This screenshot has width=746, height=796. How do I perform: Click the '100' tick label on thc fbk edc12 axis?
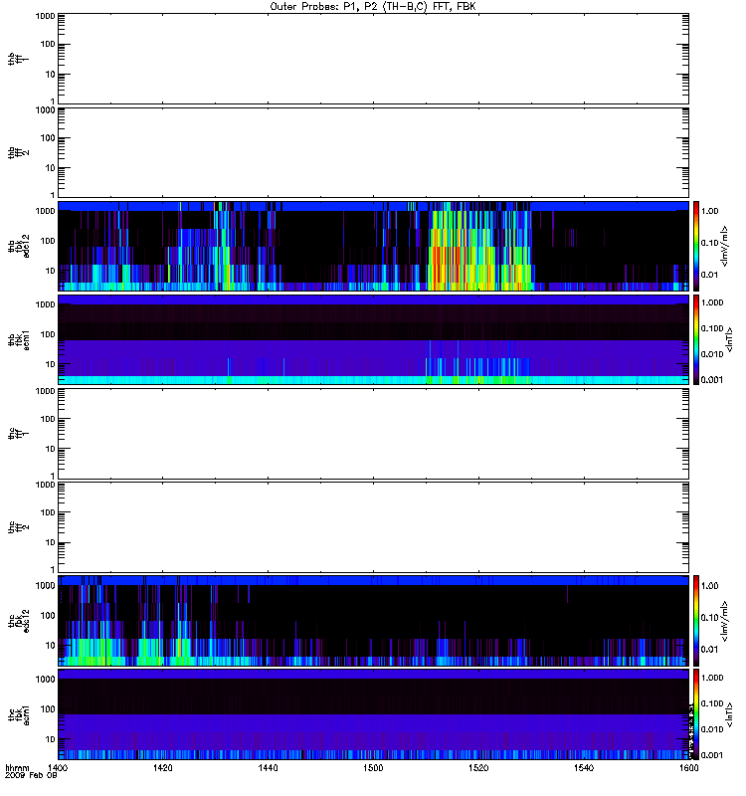[48, 615]
